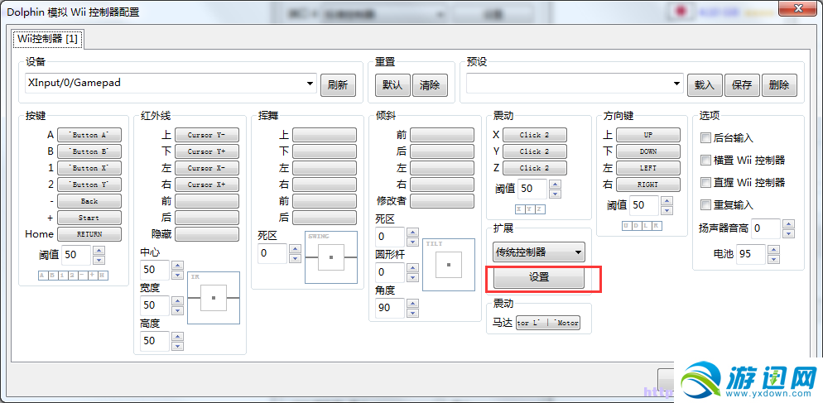Click the 方向键 右 RIGHT mapping

648,185
